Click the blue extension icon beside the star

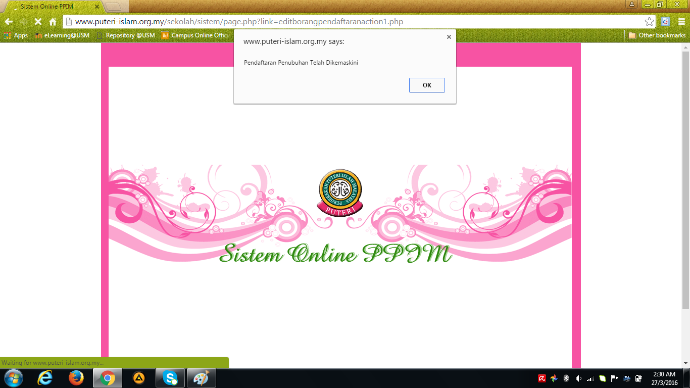[665, 22]
